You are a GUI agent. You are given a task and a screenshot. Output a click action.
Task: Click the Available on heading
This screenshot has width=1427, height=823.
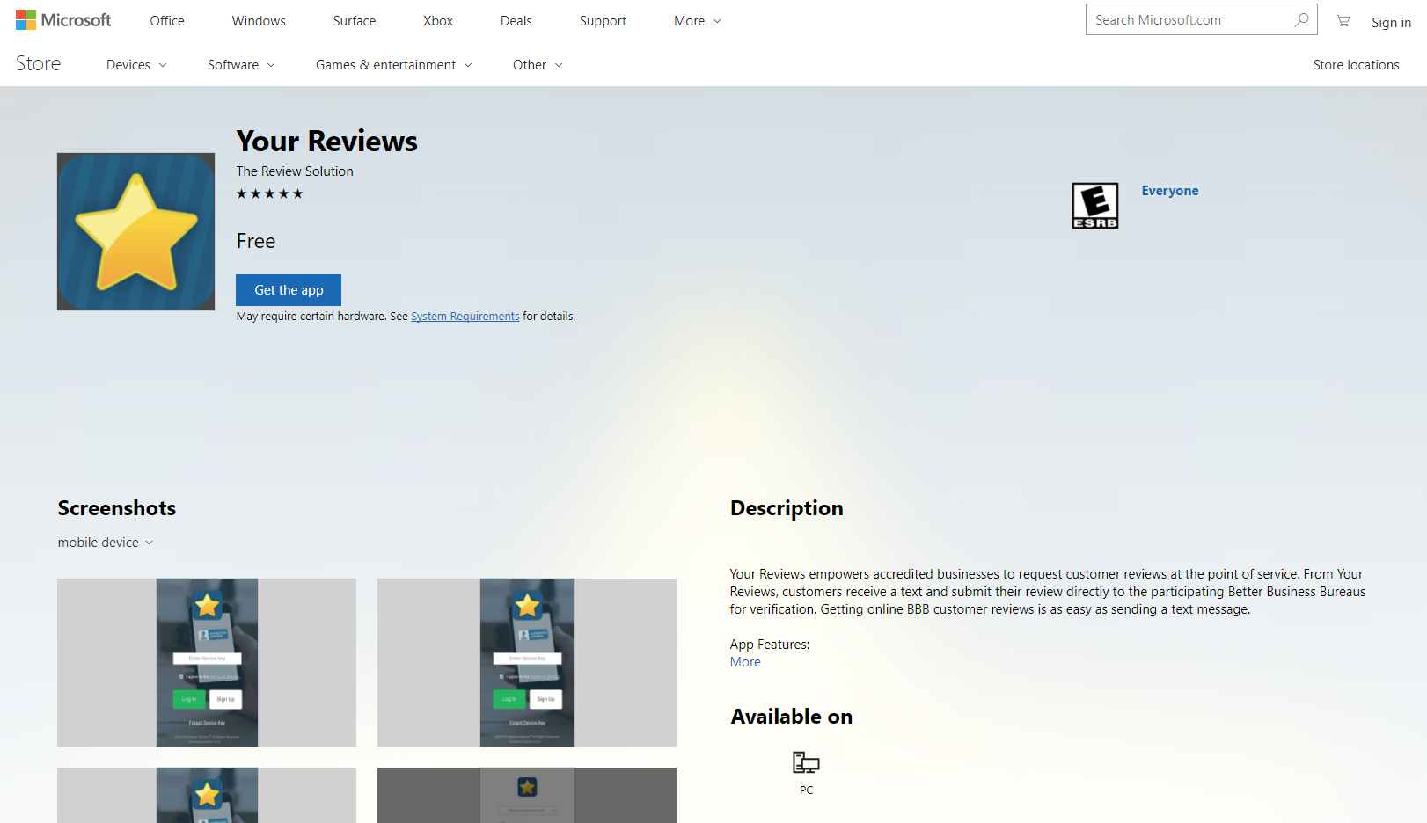tap(792, 717)
